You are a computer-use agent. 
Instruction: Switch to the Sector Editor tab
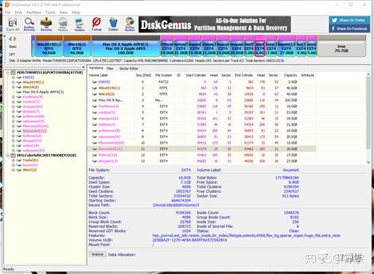pyautogui.click(x=128, y=68)
